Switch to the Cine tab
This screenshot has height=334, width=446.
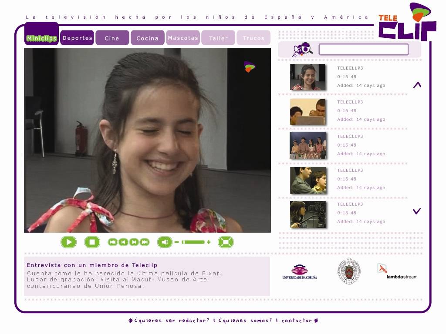(112, 38)
